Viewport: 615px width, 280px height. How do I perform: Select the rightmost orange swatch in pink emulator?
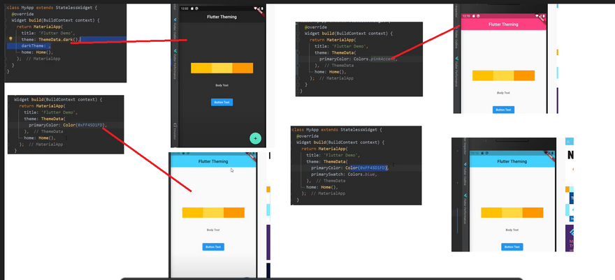[523, 75]
